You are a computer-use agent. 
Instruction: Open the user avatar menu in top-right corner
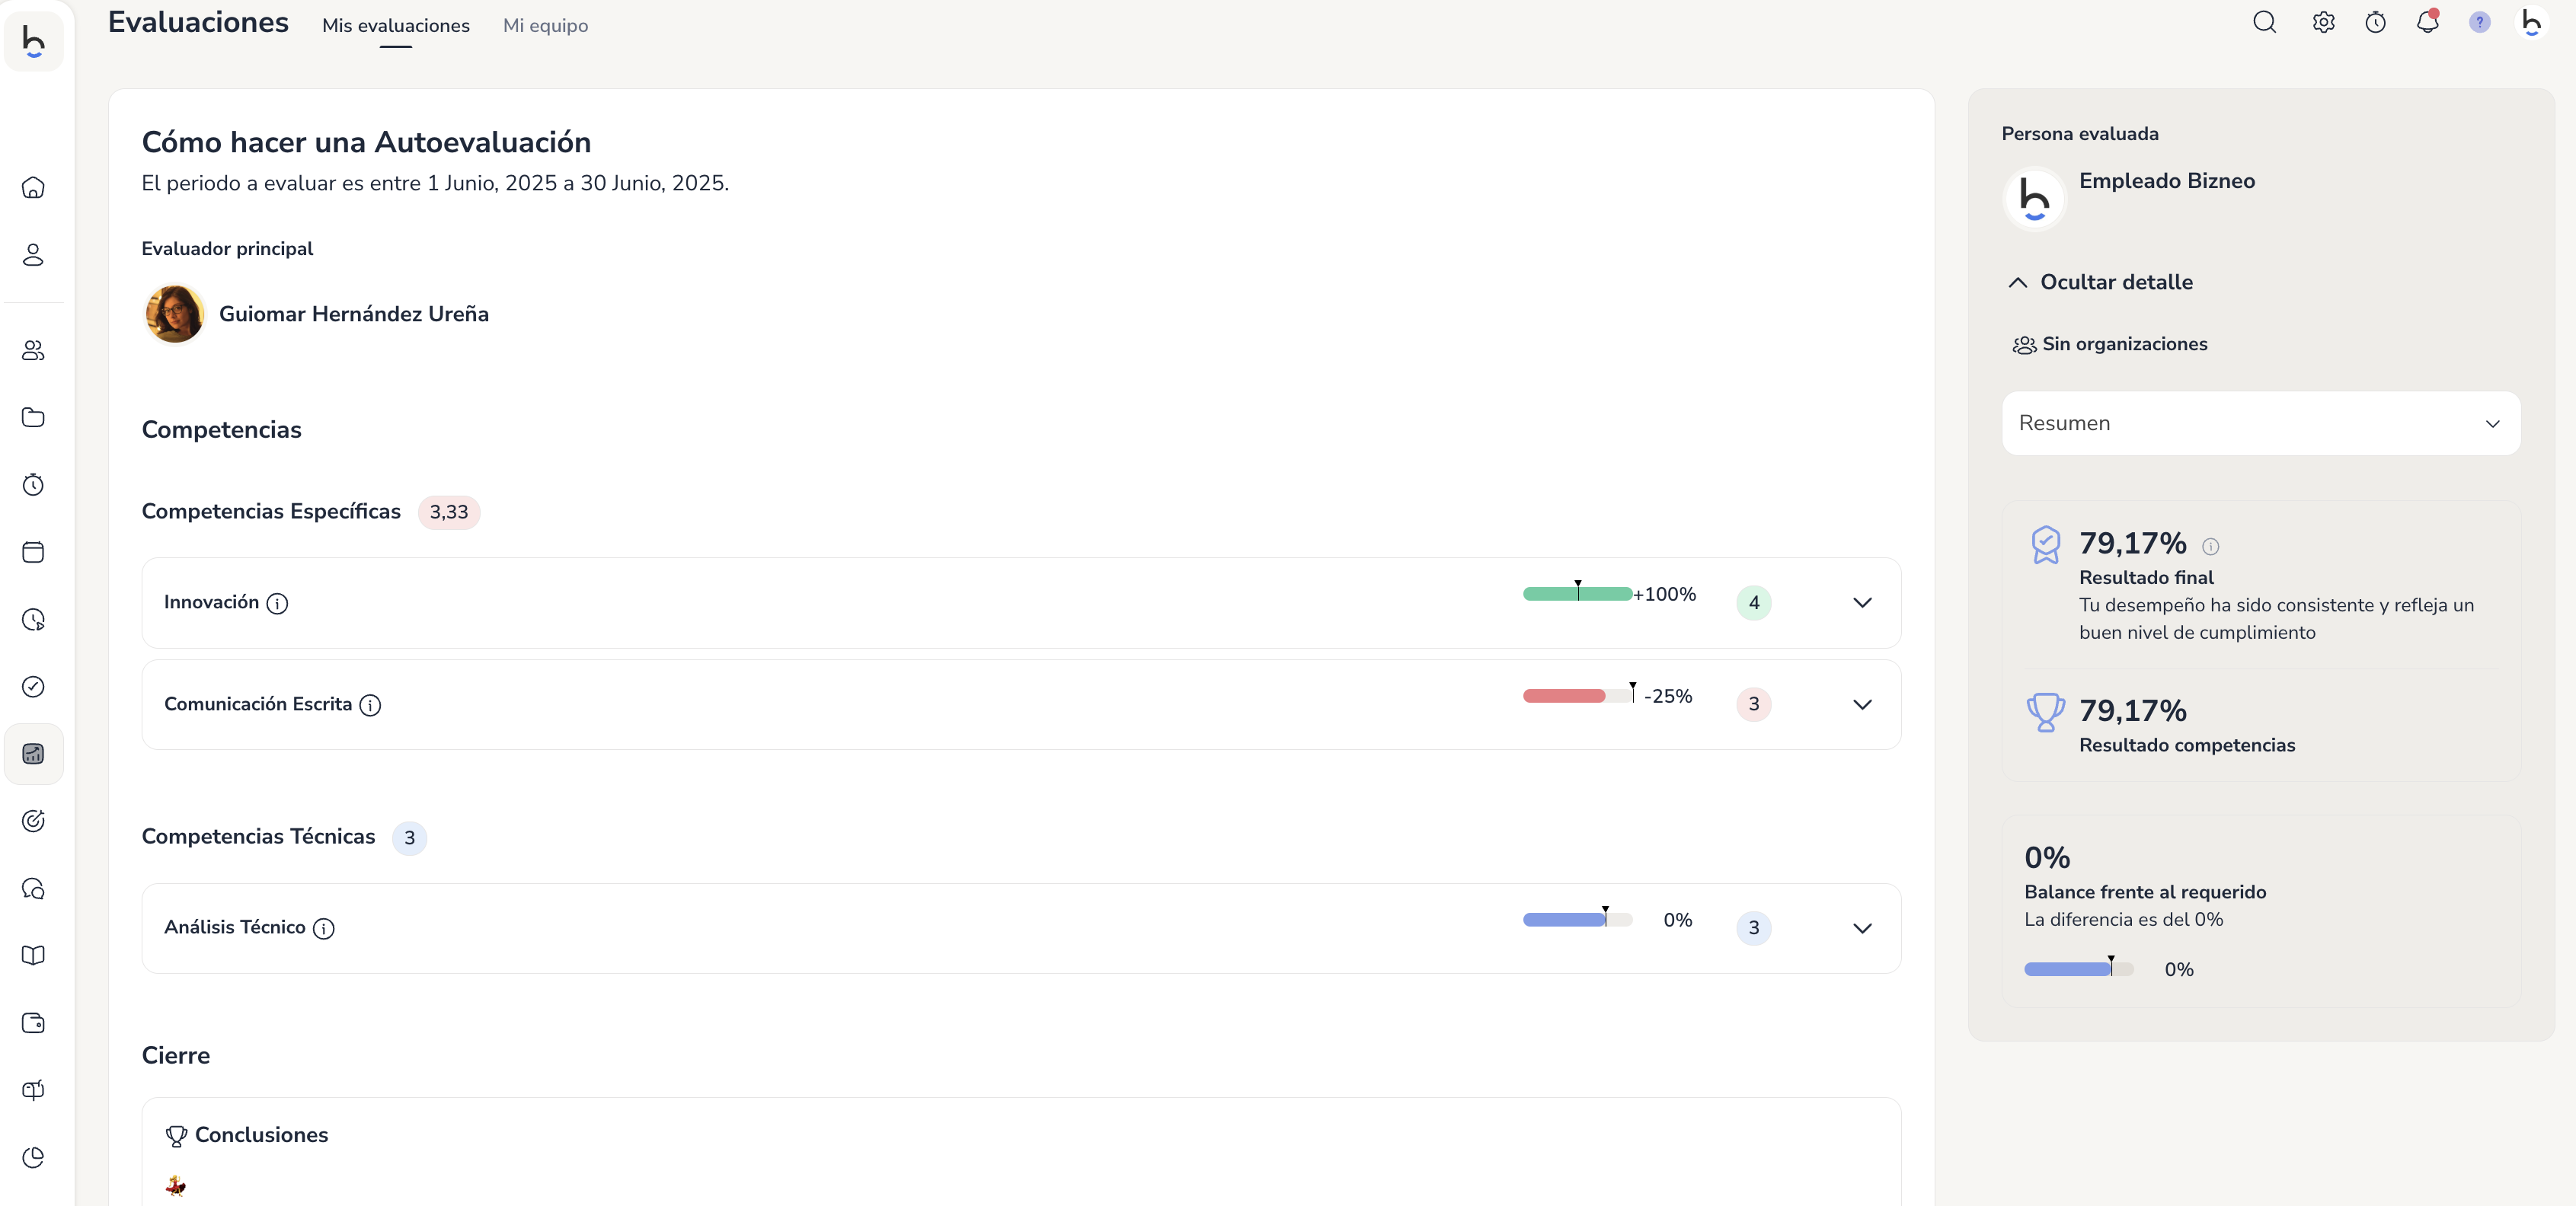pyautogui.click(x=2532, y=22)
